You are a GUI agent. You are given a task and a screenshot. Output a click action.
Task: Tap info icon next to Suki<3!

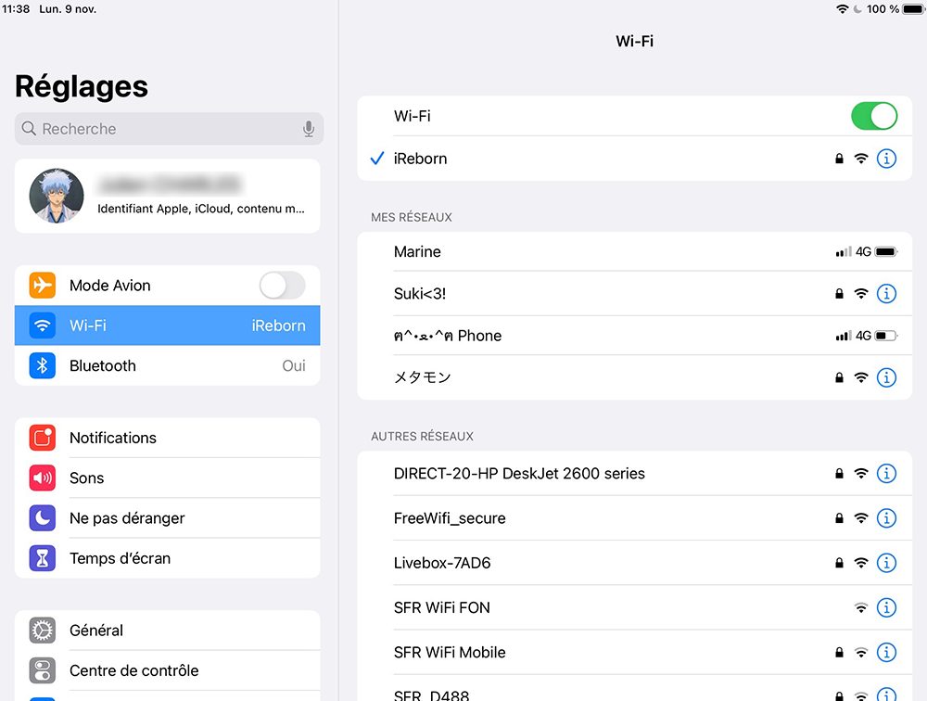click(x=886, y=294)
